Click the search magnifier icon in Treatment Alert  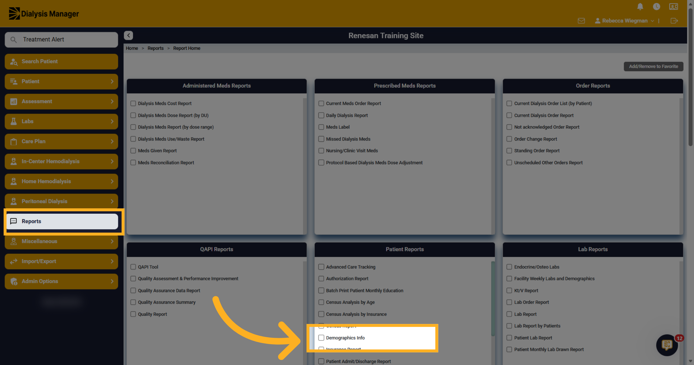(13, 40)
